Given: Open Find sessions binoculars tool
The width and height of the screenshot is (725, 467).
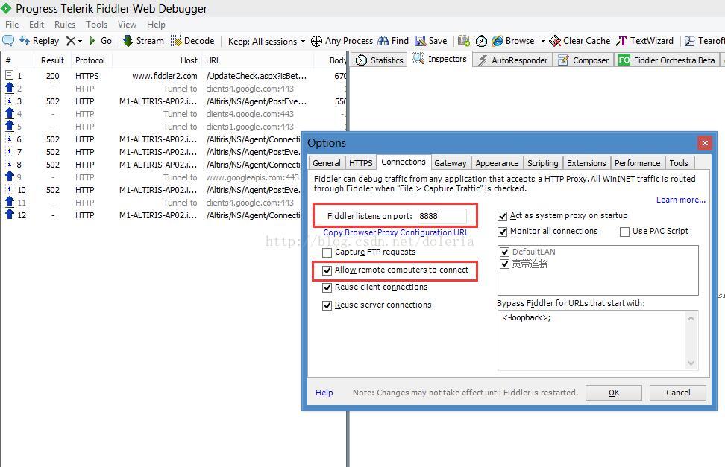Looking at the screenshot, I should [x=393, y=41].
